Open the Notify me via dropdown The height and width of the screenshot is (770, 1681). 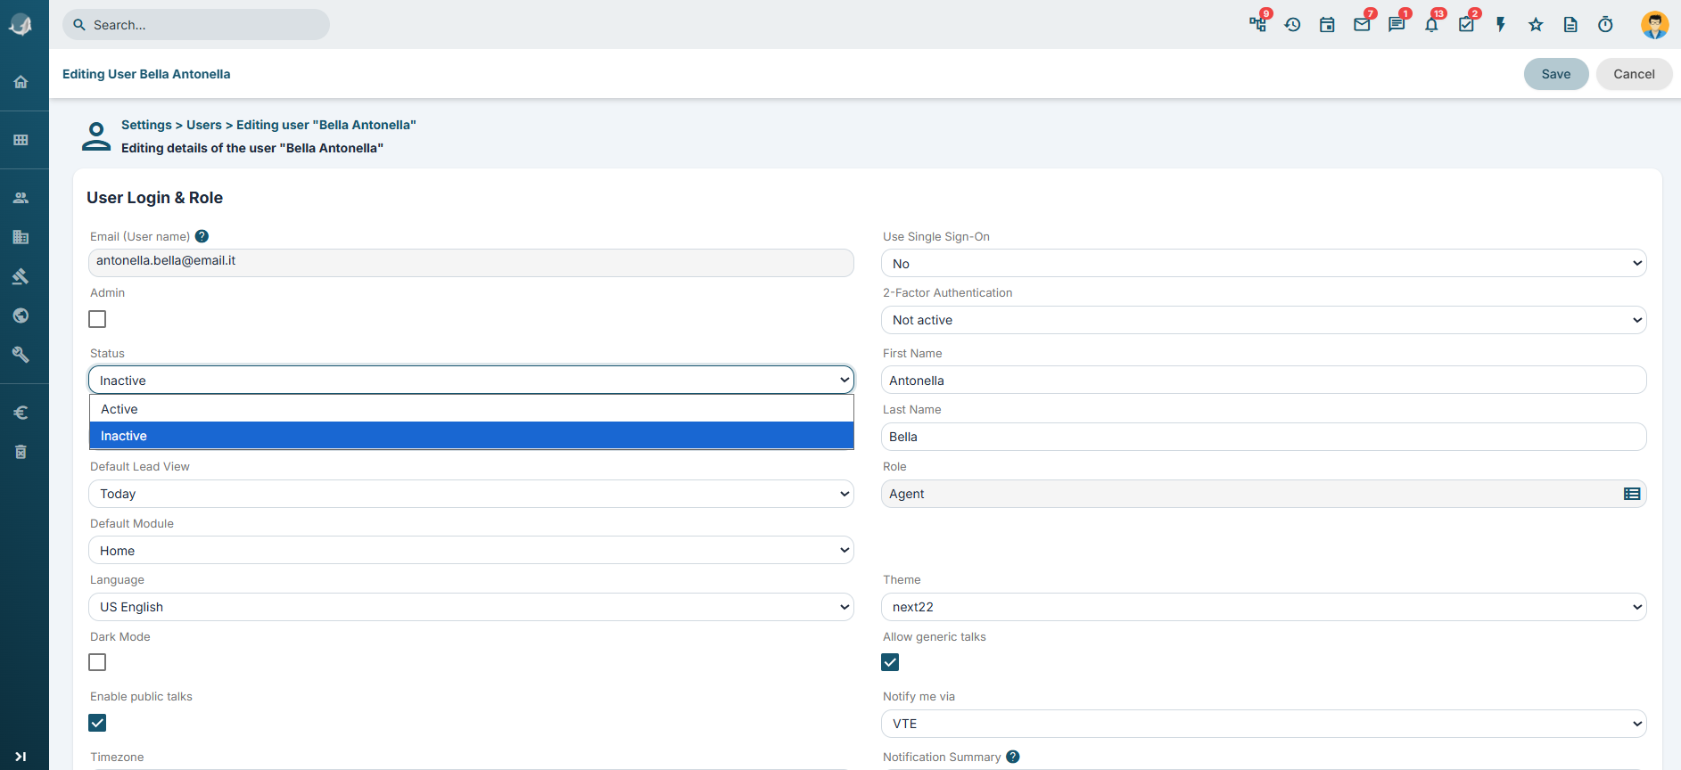point(1264,724)
